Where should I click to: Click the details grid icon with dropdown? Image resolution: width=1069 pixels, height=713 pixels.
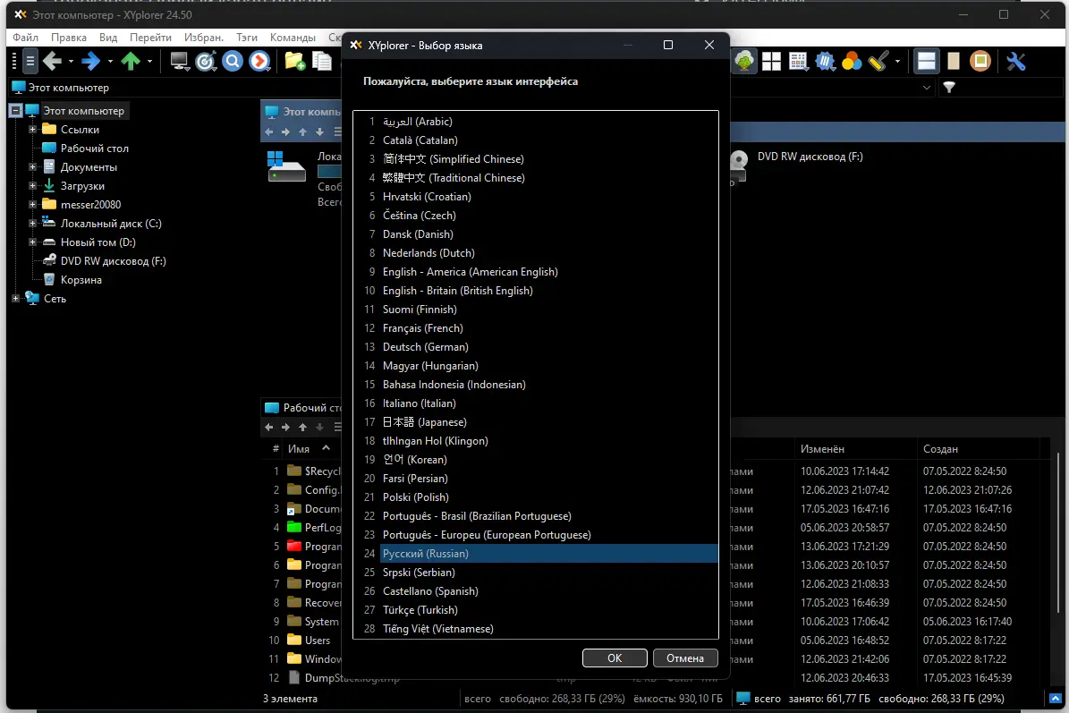click(798, 62)
